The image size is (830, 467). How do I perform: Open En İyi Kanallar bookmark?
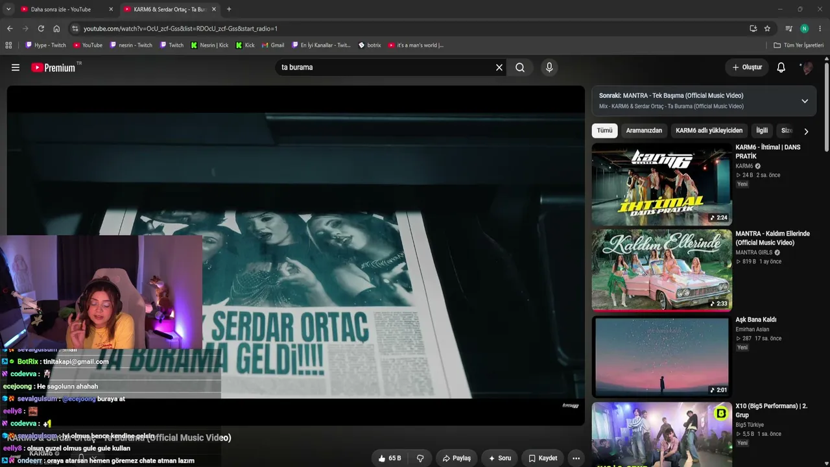[321, 45]
